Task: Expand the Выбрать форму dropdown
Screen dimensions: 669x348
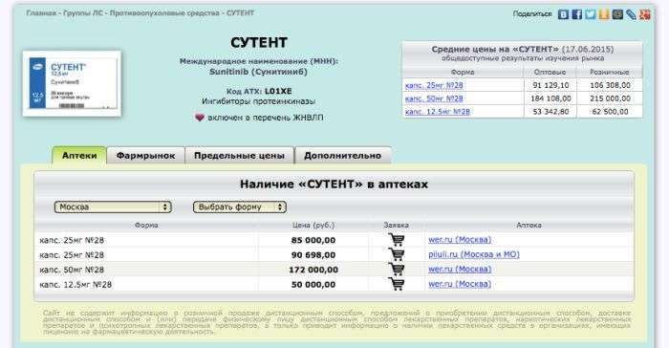Action: coord(239,207)
